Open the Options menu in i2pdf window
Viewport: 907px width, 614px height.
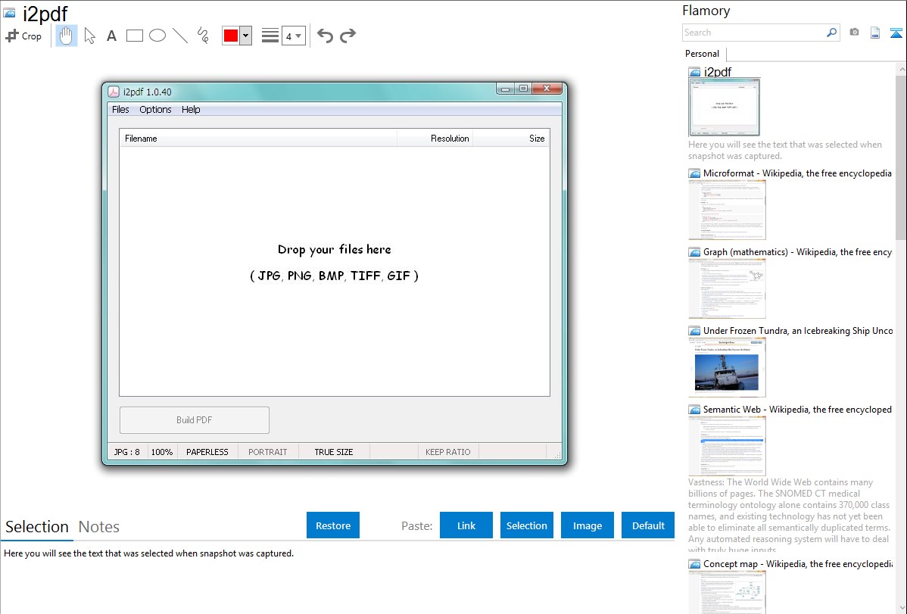point(156,109)
